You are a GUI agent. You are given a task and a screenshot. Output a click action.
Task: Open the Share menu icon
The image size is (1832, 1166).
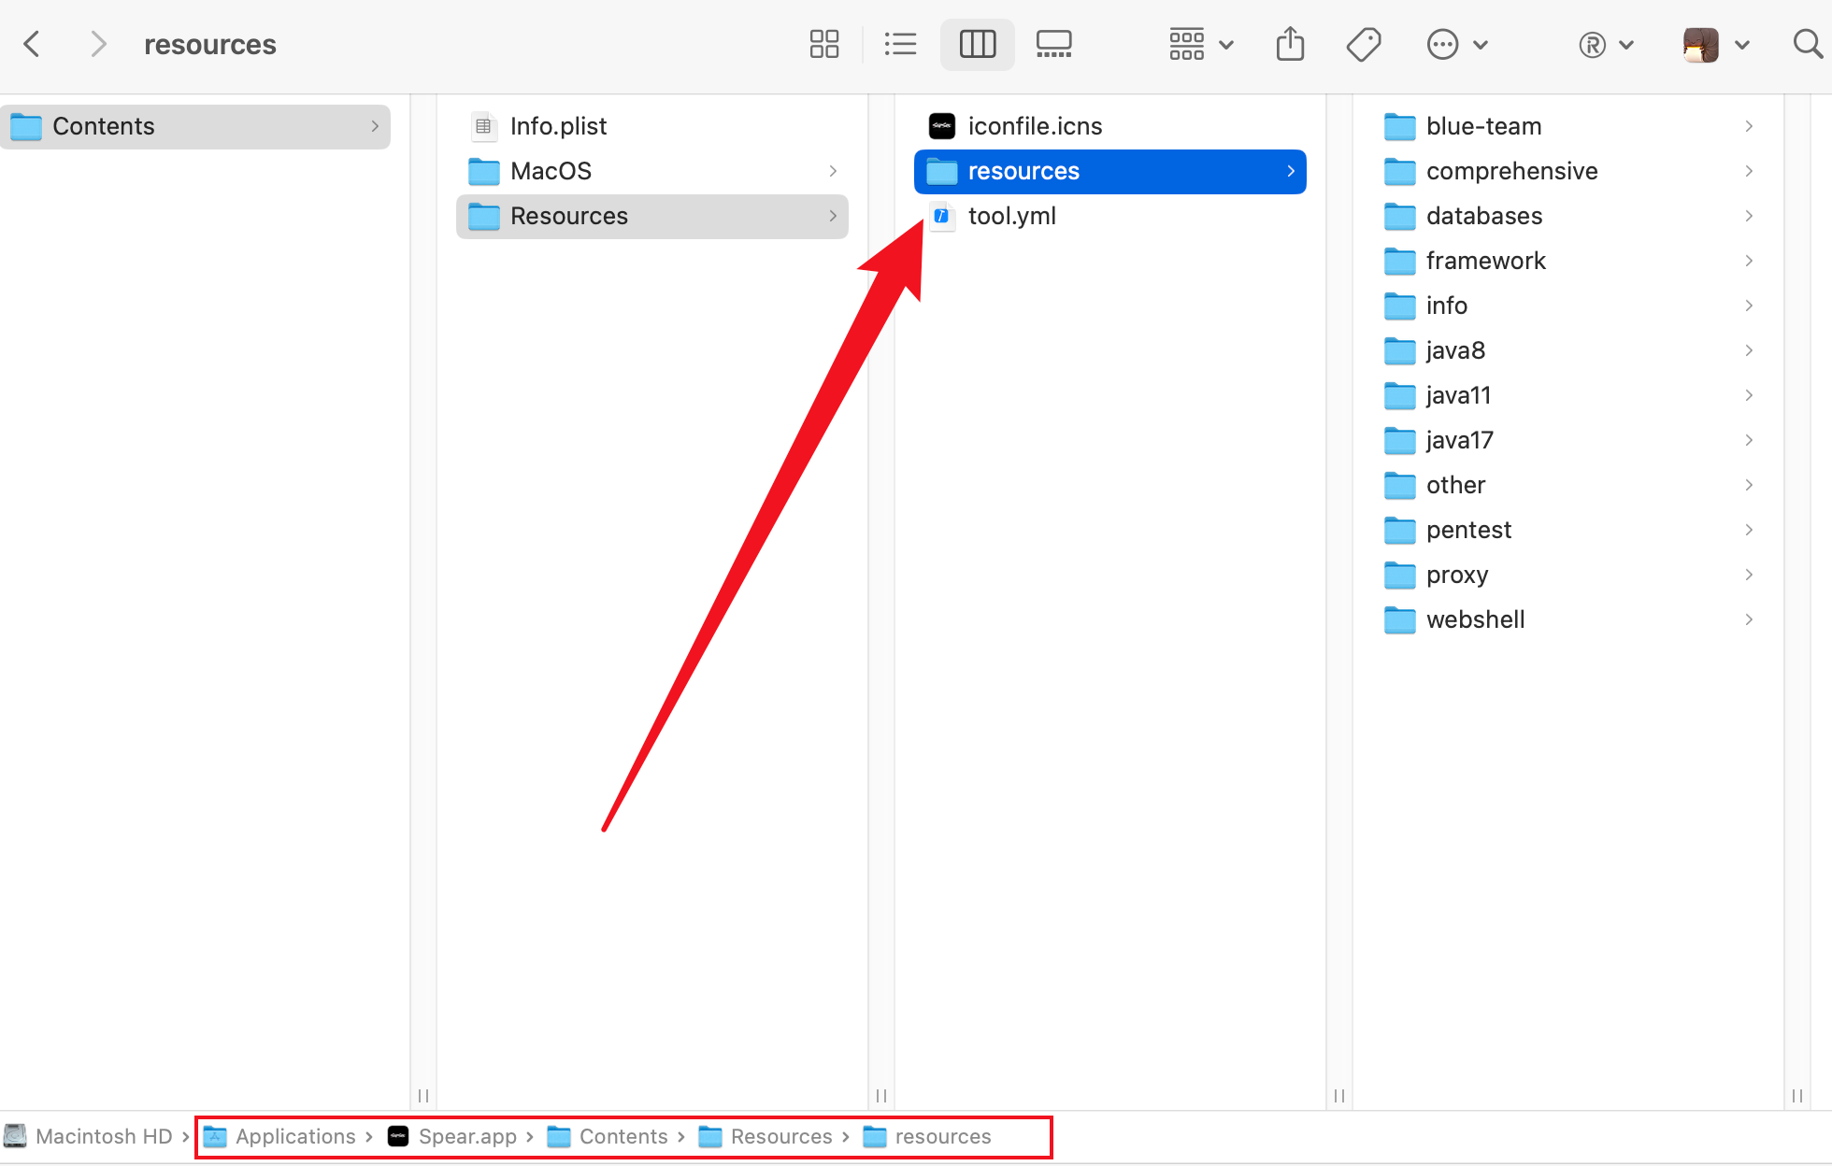(x=1290, y=44)
